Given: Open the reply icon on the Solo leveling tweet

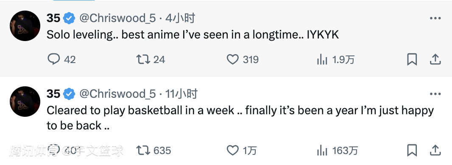Looking at the screenshot, I should [53, 59].
